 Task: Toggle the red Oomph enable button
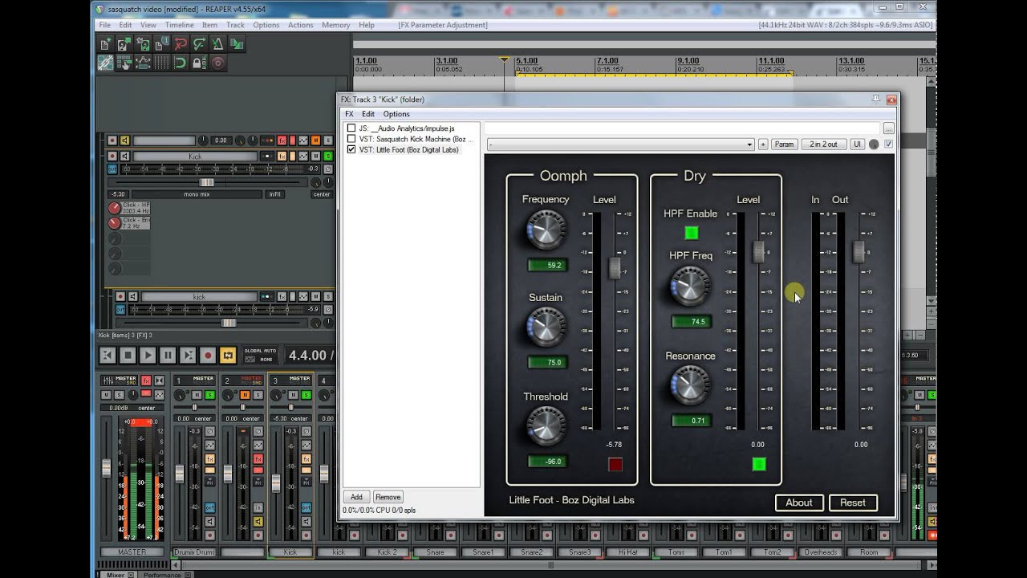pyautogui.click(x=615, y=464)
